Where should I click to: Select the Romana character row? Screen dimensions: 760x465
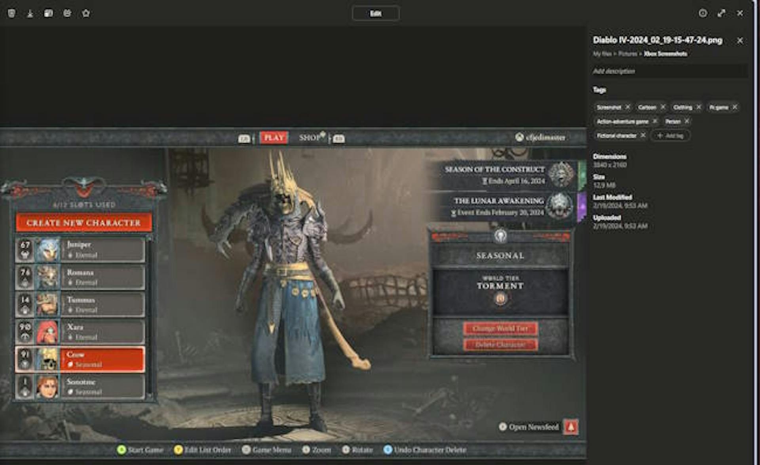coord(80,277)
